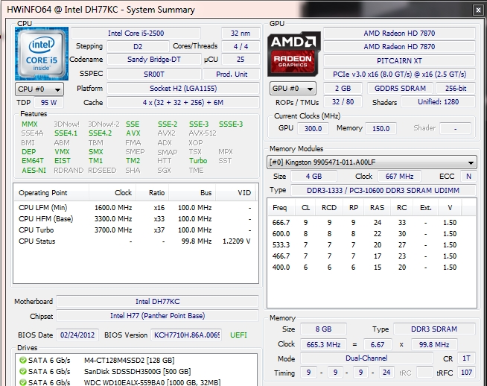Click the Intel H77 (Panther Point Base) chipset field
The width and height of the screenshot is (487, 386).
click(157, 316)
